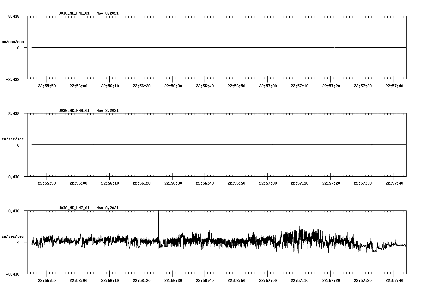
Task: Click the date Nov 8,2021 on the HNN plot
Action: click(107, 111)
